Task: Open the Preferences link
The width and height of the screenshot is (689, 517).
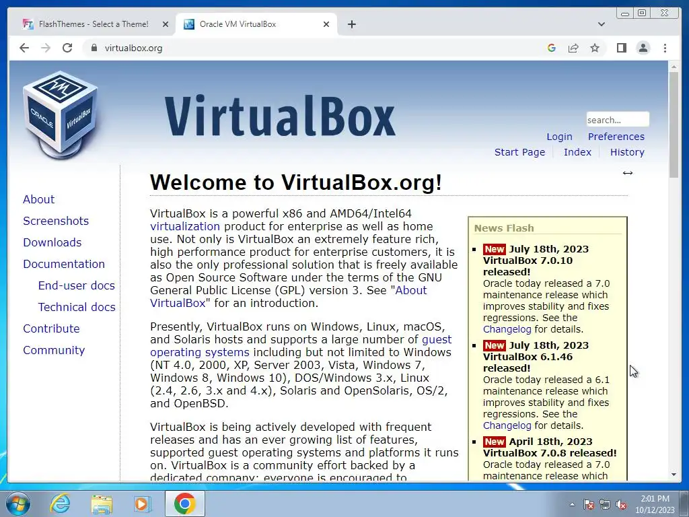Action: click(616, 137)
